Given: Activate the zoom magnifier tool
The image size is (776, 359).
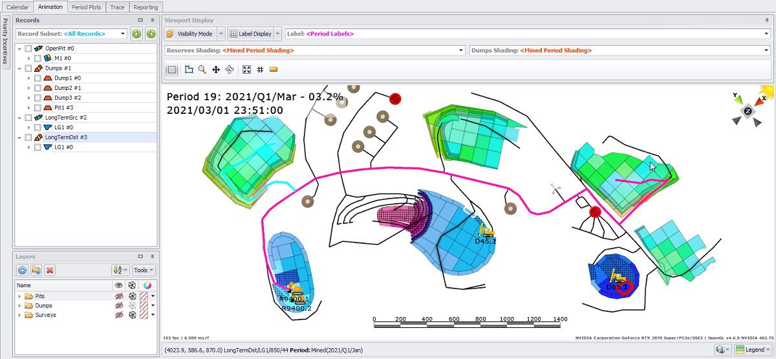Looking at the screenshot, I should (x=202, y=70).
